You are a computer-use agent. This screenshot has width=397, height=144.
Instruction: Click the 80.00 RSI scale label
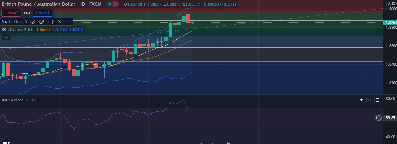tap(391, 99)
